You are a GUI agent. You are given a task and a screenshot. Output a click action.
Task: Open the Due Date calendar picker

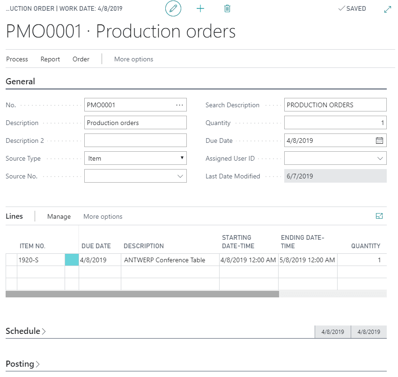point(380,140)
